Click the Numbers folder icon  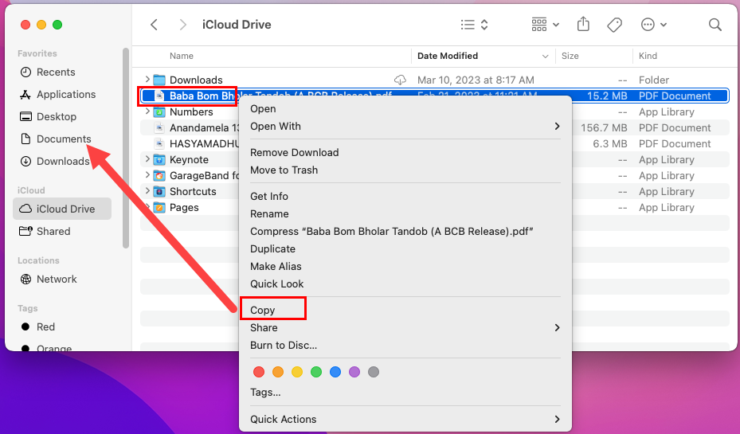click(159, 111)
